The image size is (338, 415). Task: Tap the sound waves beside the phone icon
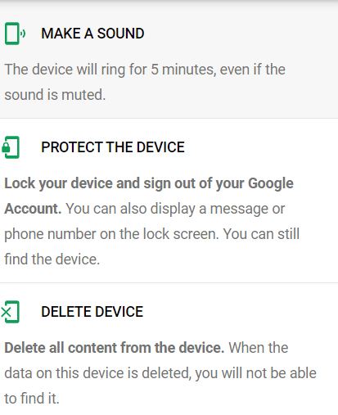24,34
